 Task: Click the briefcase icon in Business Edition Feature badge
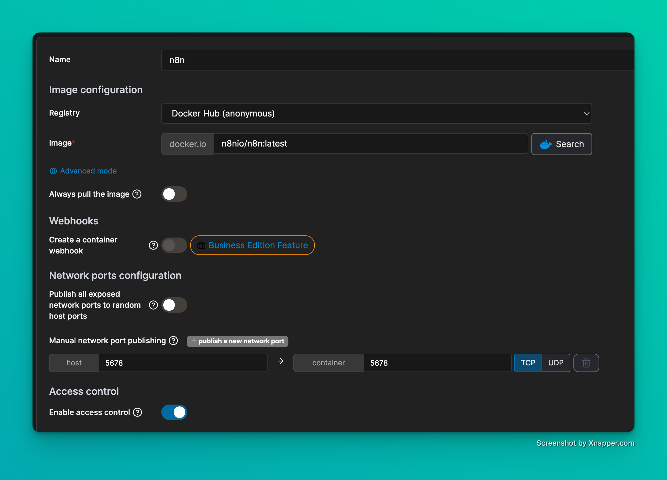pos(201,245)
